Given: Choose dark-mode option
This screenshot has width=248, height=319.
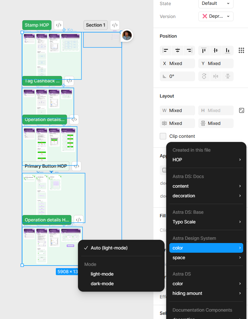Looking at the screenshot, I should 121,284.
